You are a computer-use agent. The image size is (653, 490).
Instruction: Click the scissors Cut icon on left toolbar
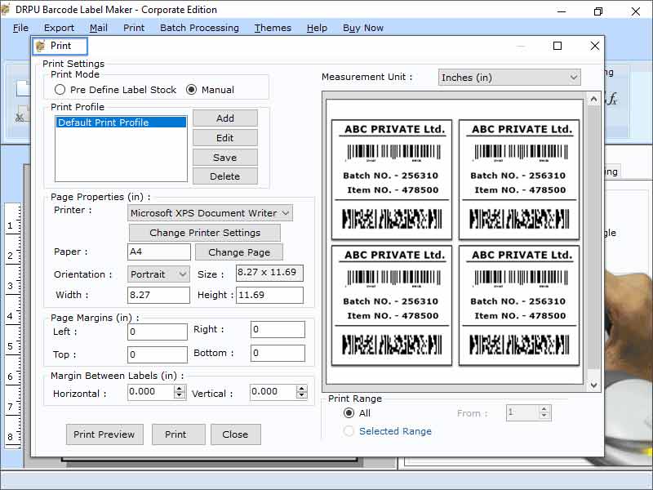click(20, 118)
